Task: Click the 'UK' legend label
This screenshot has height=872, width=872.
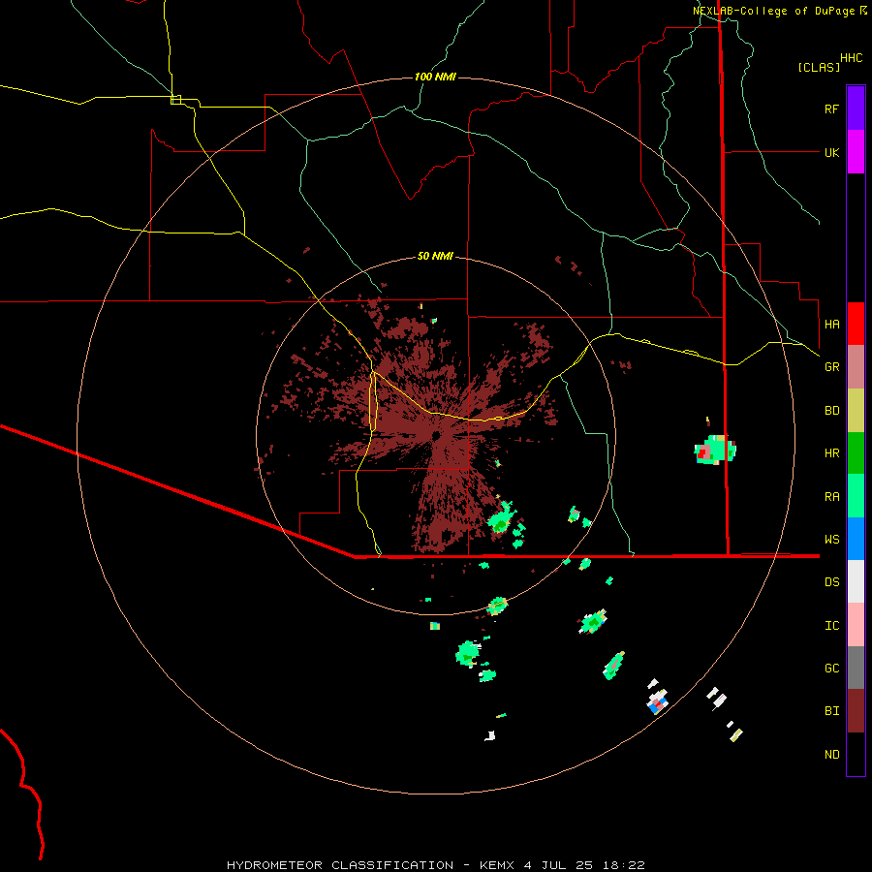Action: point(831,152)
